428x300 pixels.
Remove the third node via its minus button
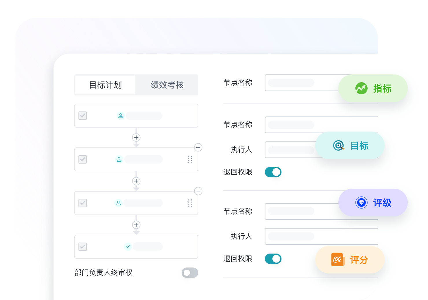198,191
